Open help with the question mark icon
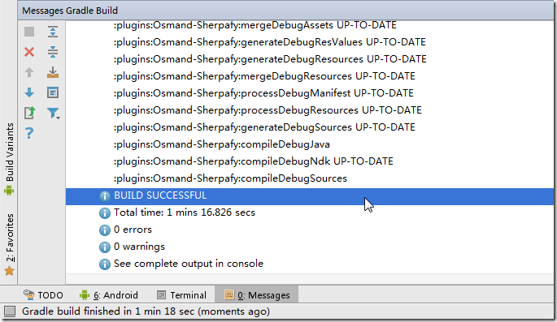This screenshot has width=557, height=322. [x=29, y=134]
